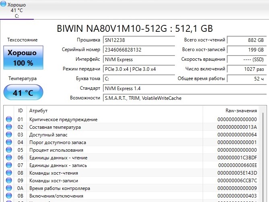This screenshot has height=202, width=269.
Task: Click raw value 00000000660EE
Action: [x=238, y=165]
